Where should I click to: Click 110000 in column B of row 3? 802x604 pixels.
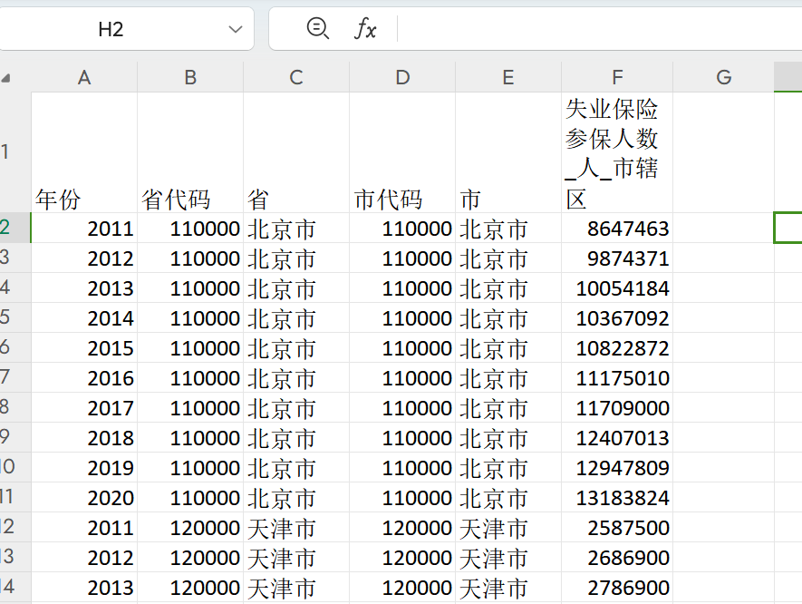(x=190, y=258)
